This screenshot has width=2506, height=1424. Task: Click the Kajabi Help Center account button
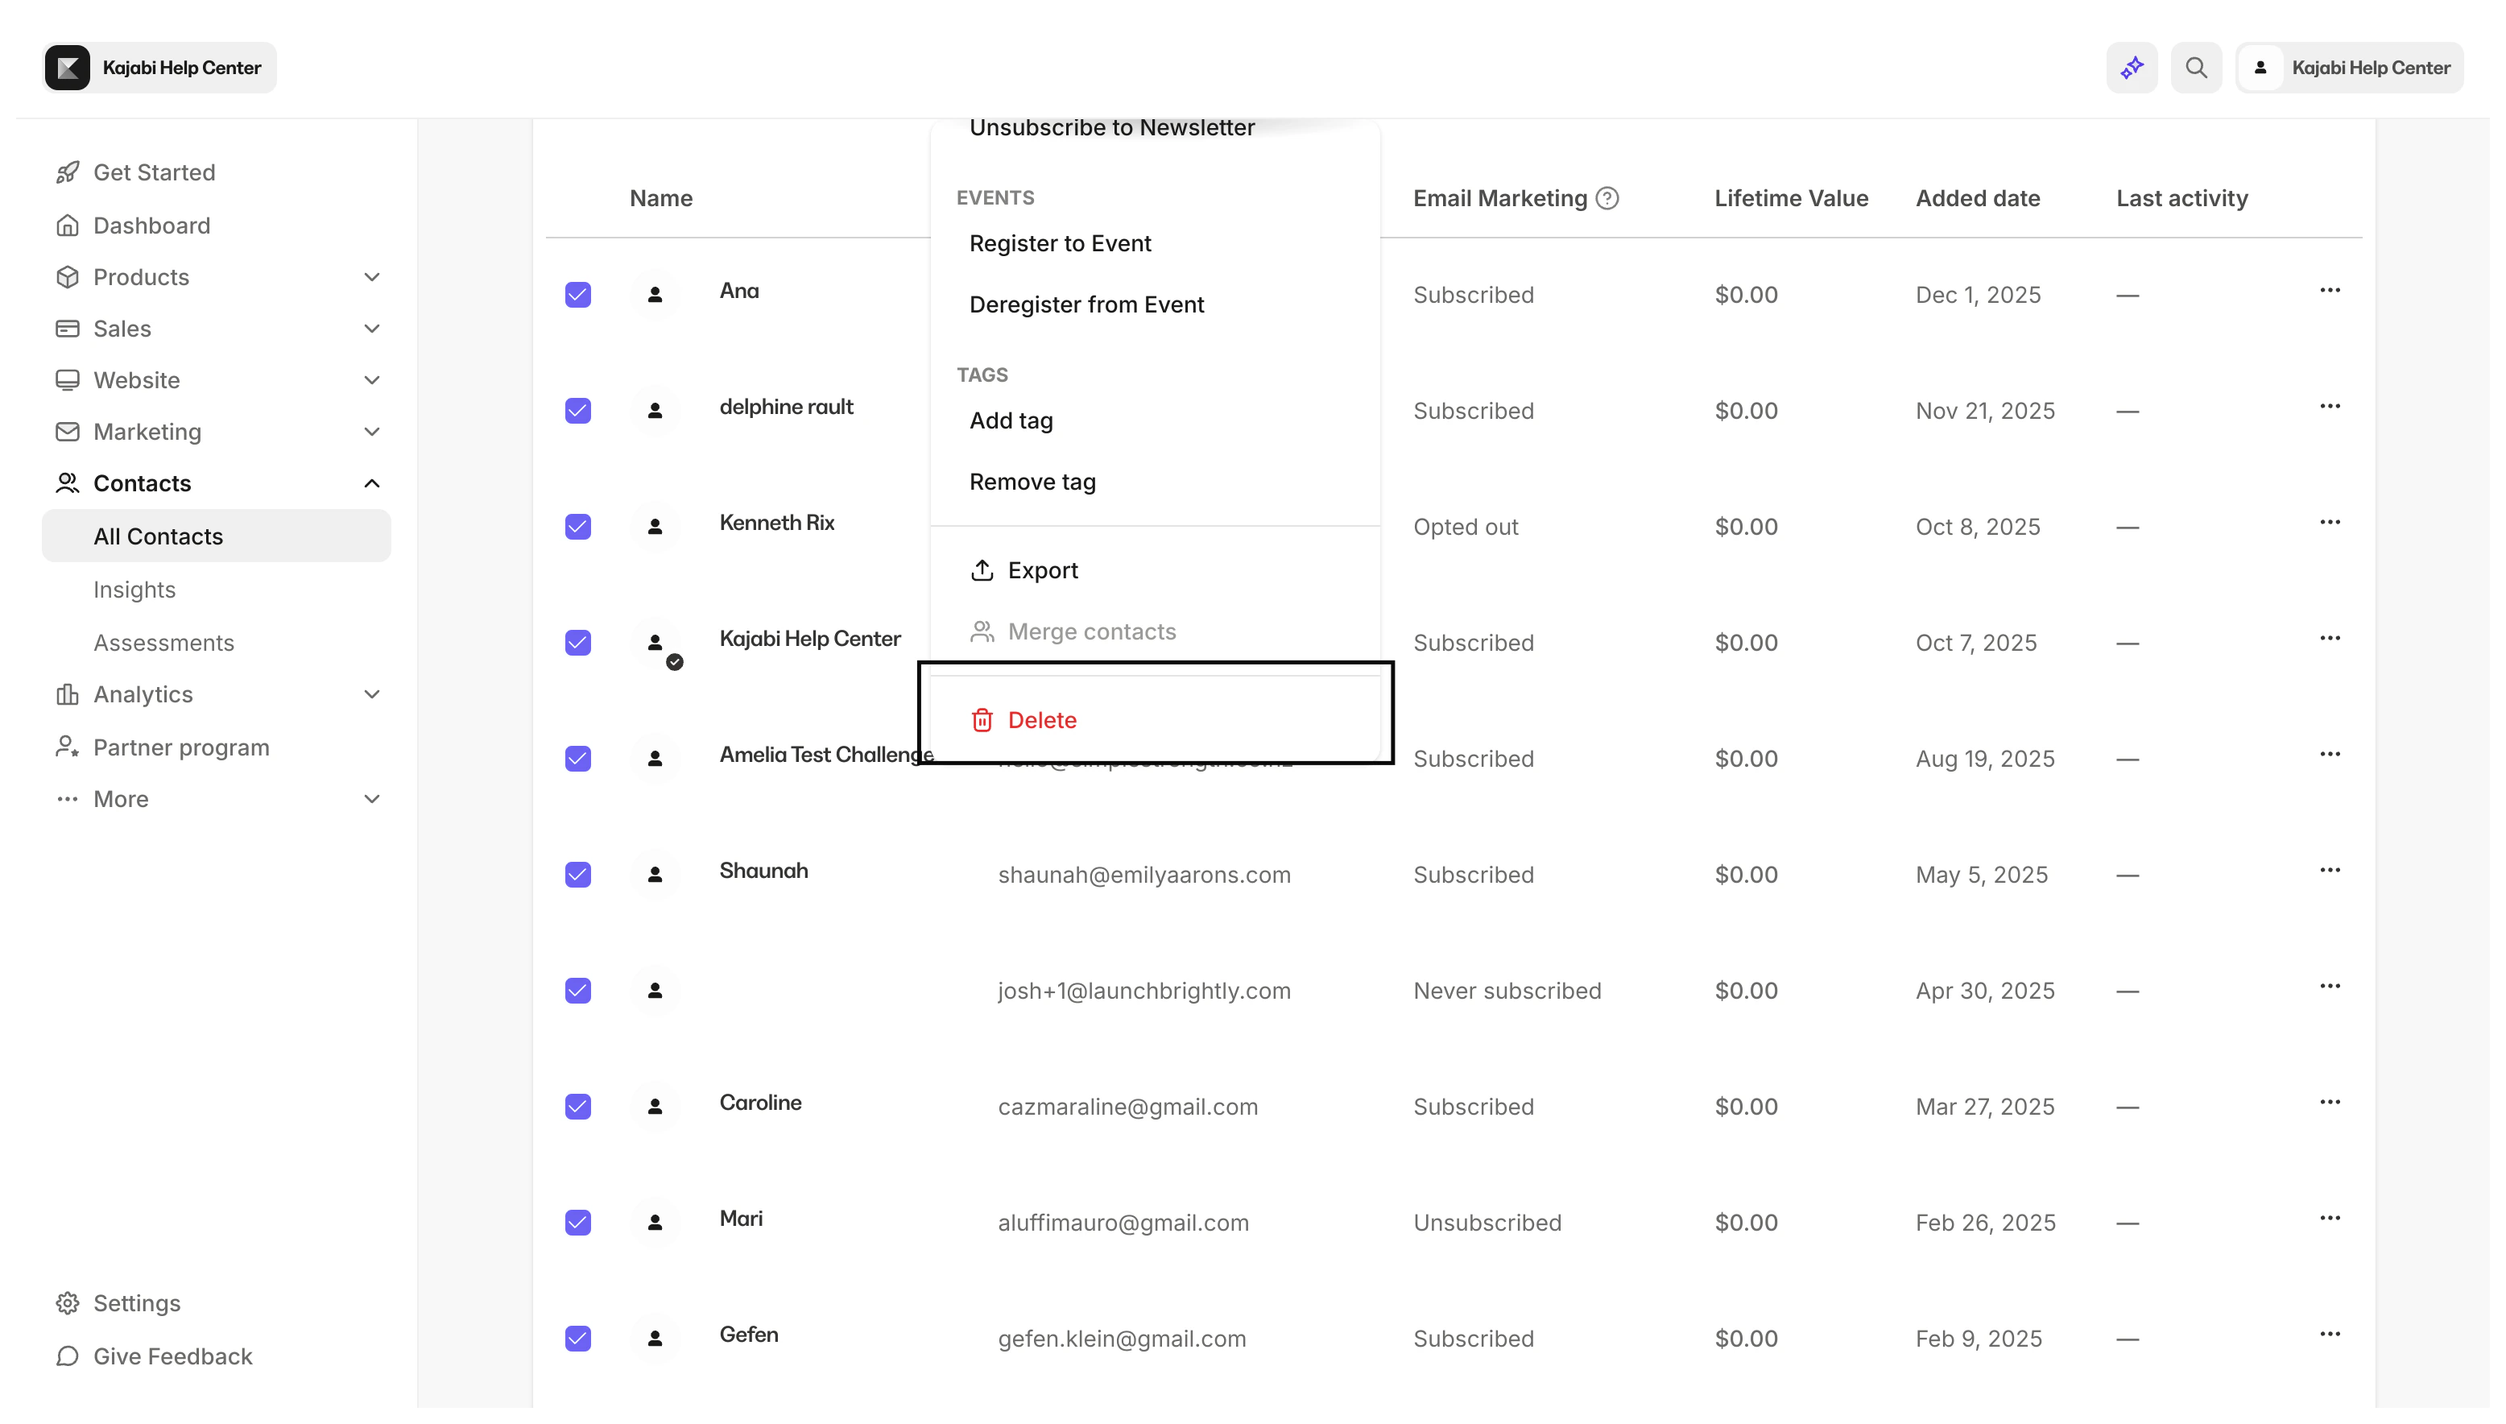click(2349, 68)
